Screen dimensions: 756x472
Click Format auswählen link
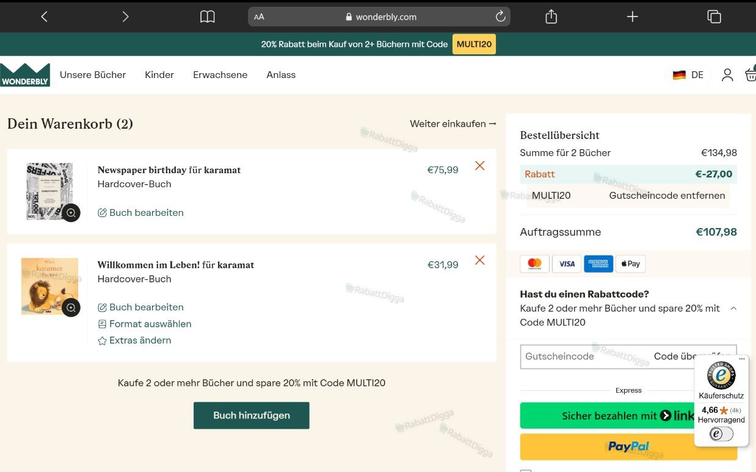[145, 324]
